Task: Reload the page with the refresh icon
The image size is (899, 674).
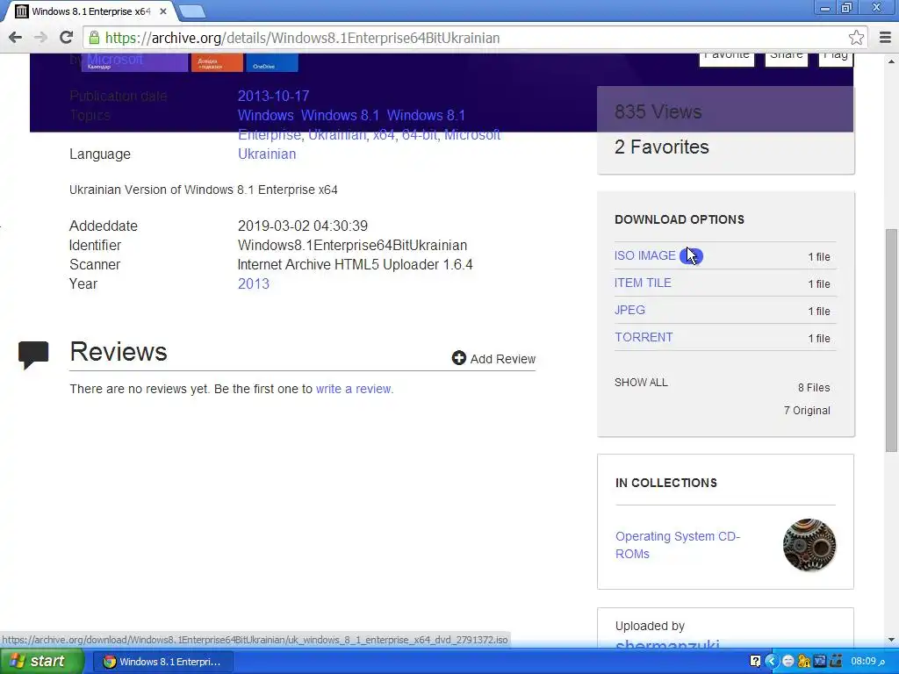Action: pos(67,38)
